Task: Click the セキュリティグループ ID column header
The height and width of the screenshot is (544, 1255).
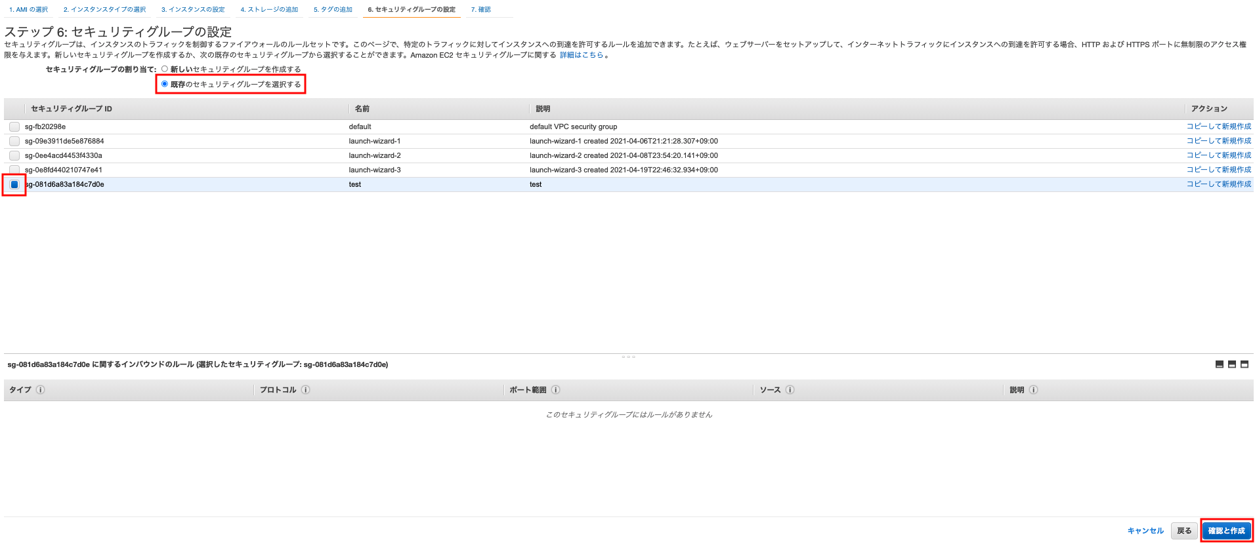Action: click(72, 109)
